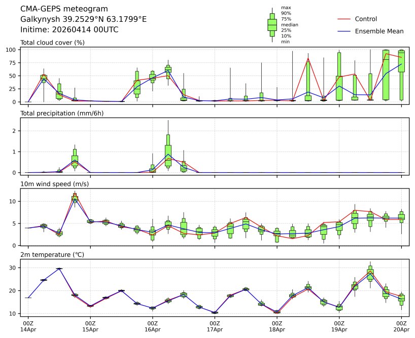The width and height of the screenshot is (415, 338).
Task: Click the Galkynysh coordinates text
Action: (83, 19)
